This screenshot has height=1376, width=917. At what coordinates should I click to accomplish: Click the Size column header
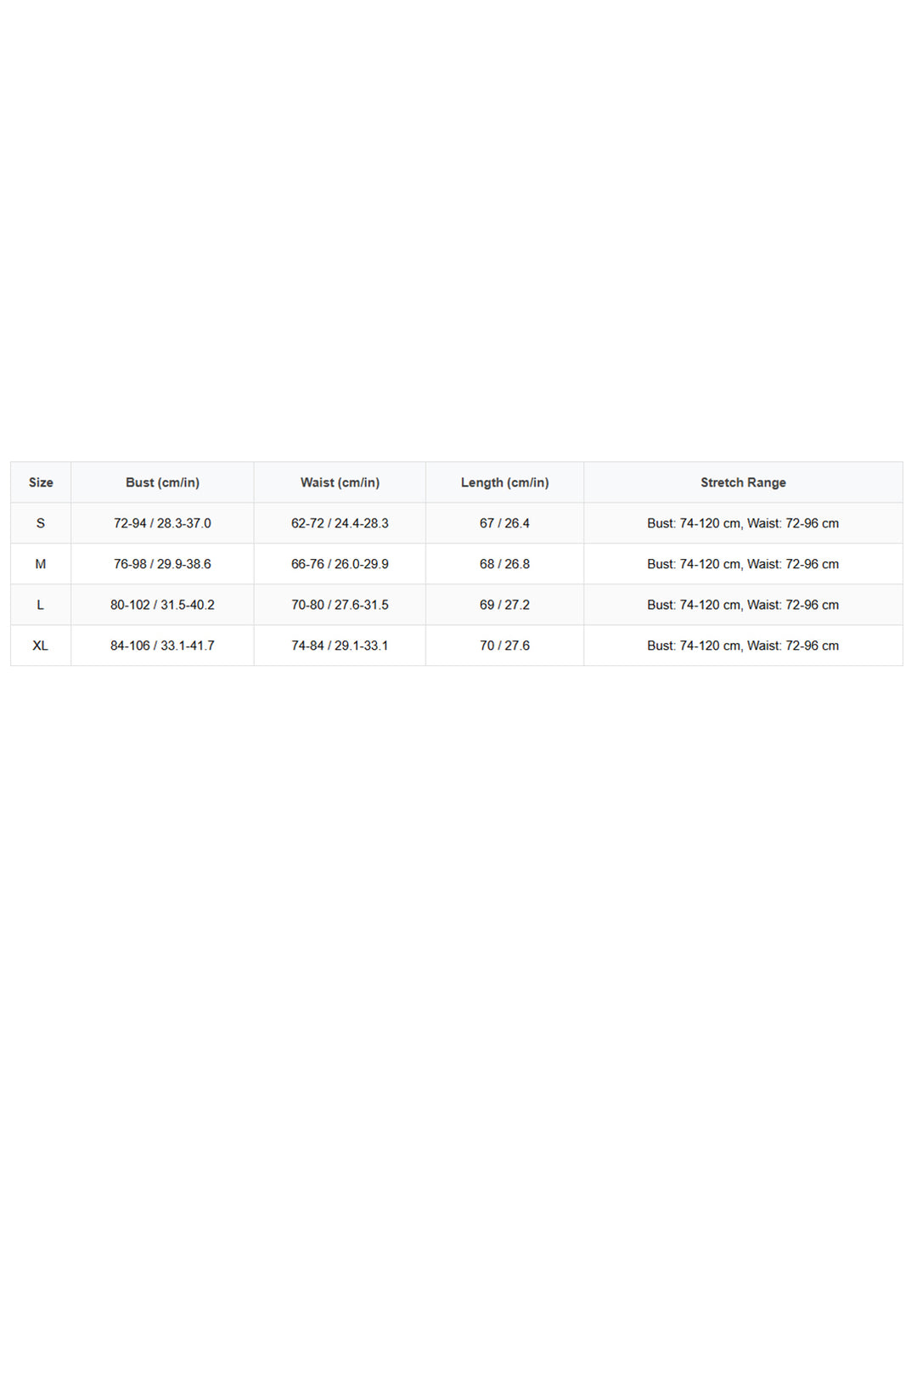(41, 482)
